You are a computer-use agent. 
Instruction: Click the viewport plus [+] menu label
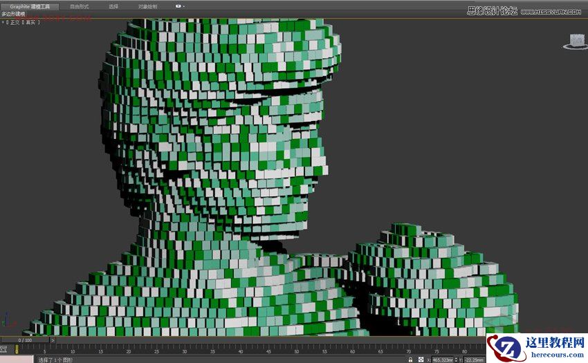(x=3, y=22)
